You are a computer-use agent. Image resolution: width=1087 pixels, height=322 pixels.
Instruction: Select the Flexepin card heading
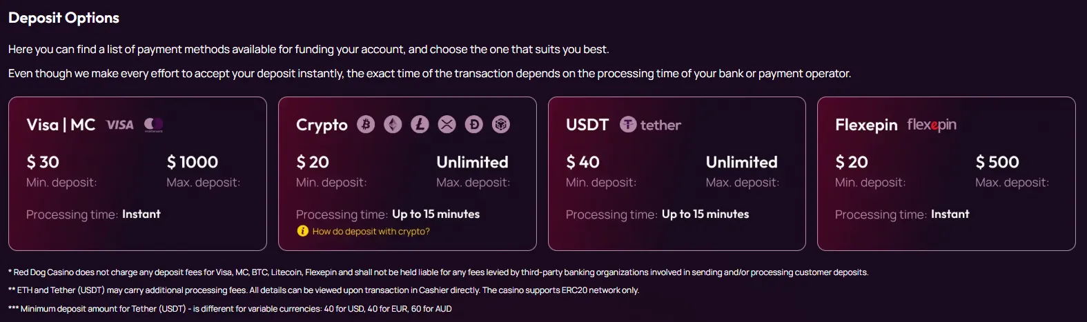(866, 125)
